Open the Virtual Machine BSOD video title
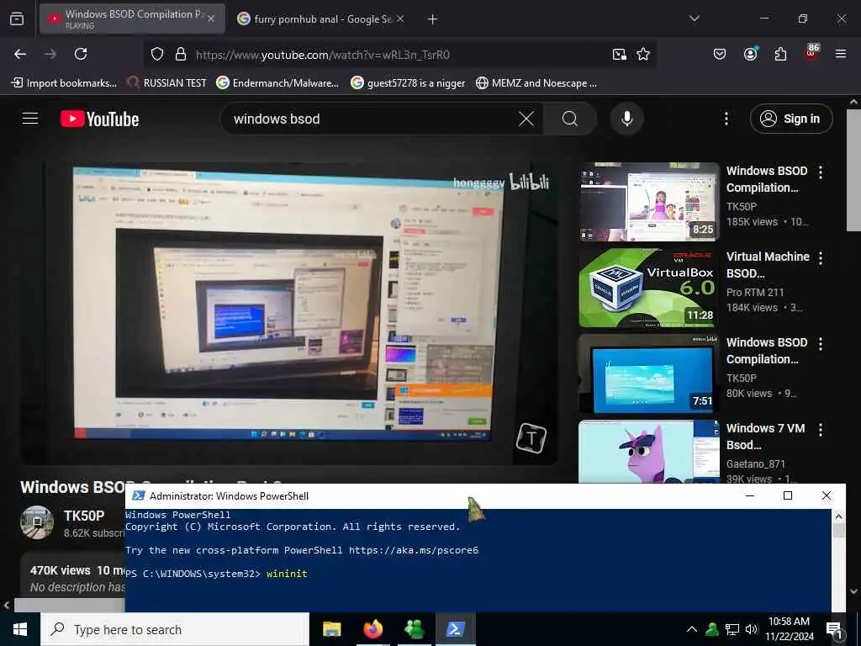This screenshot has height=646, width=861. (768, 265)
